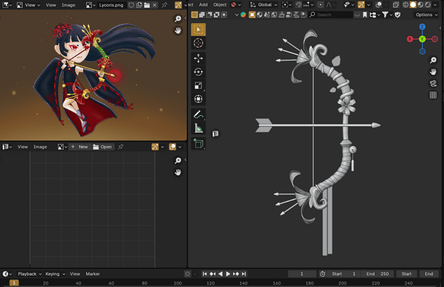Select the Move tool
The height and width of the screenshot is (287, 444).
coord(198,59)
